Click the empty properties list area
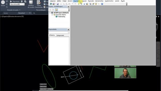The height and width of the screenshot is (91, 161). [59, 51]
